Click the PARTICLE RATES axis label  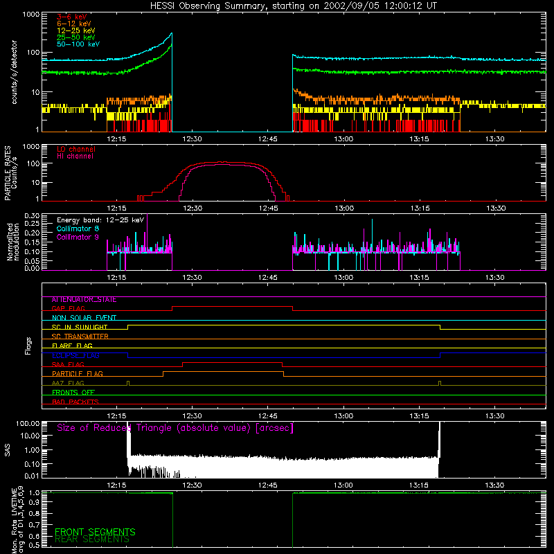pos(8,173)
